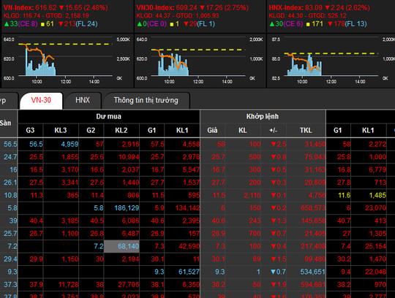
Task: Click the VN-Index title text
Action: click(18, 7)
